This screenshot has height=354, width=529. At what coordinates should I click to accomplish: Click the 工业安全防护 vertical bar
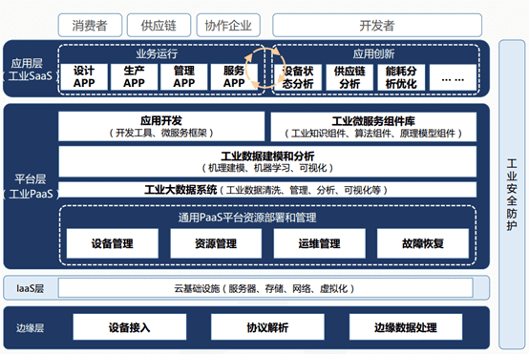click(512, 195)
